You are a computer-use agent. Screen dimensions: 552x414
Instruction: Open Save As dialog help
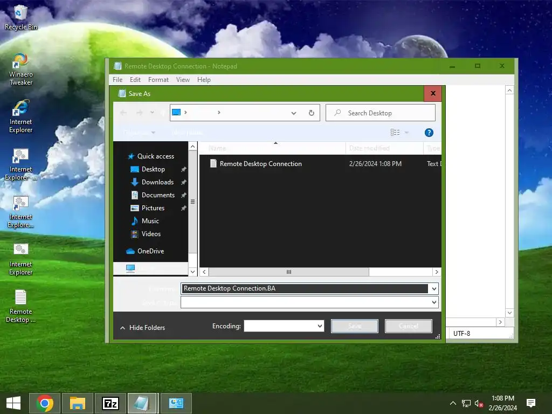click(429, 133)
